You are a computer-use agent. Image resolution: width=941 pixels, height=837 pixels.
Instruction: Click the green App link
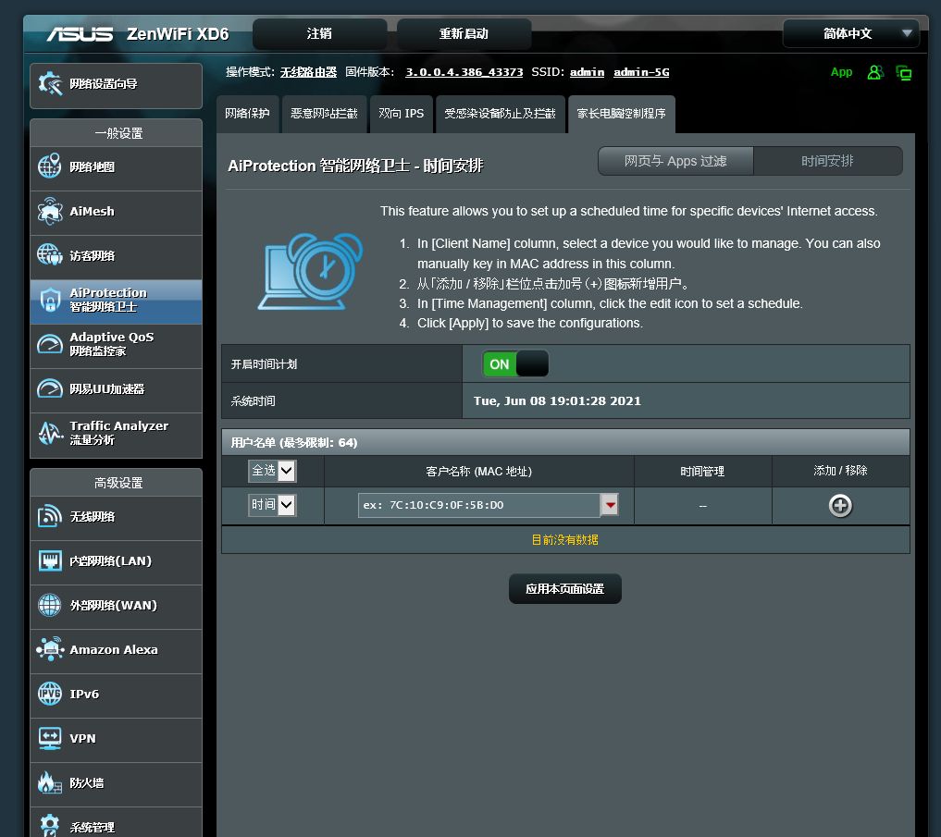pyautogui.click(x=841, y=72)
